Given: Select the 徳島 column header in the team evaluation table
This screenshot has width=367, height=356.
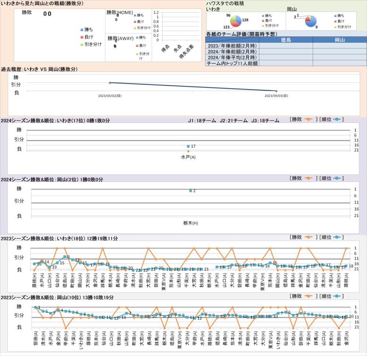Looking at the screenshot, I should [286, 40].
